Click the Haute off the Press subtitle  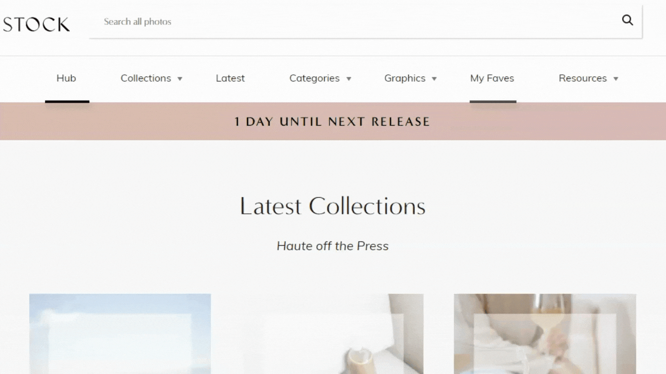click(333, 246)
